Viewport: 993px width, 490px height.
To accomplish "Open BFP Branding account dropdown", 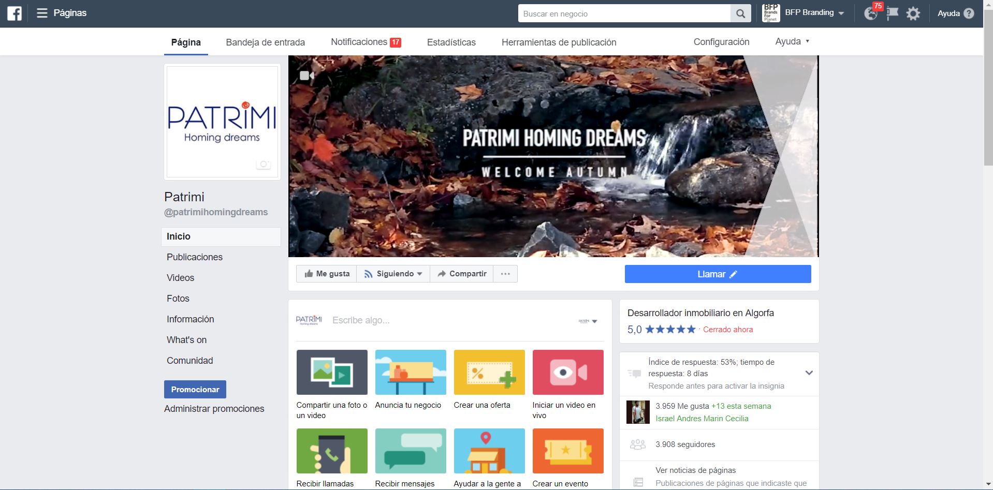I will pos(814,13).
